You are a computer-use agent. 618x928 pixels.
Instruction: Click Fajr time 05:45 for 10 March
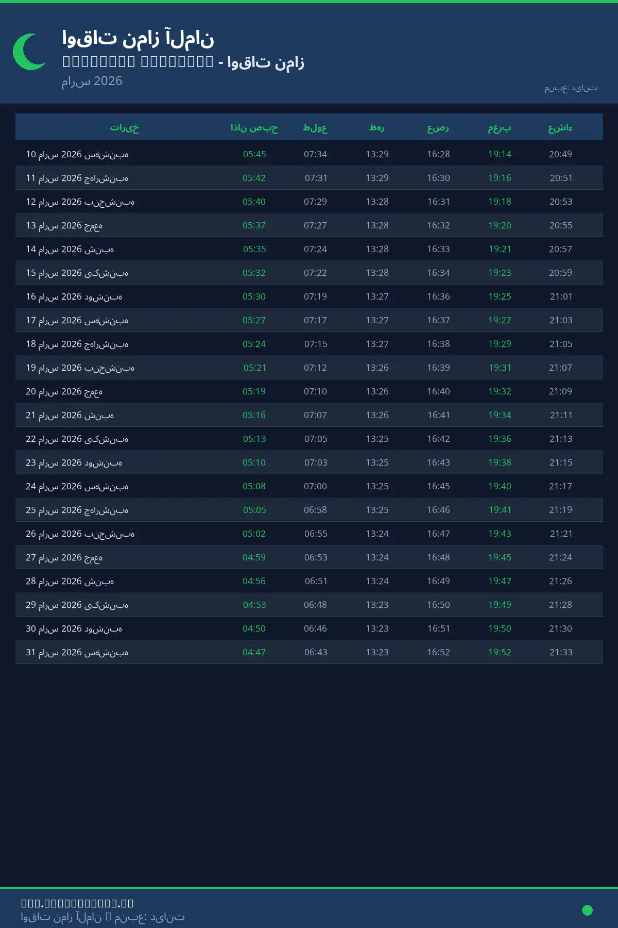(x=254, y=154)
